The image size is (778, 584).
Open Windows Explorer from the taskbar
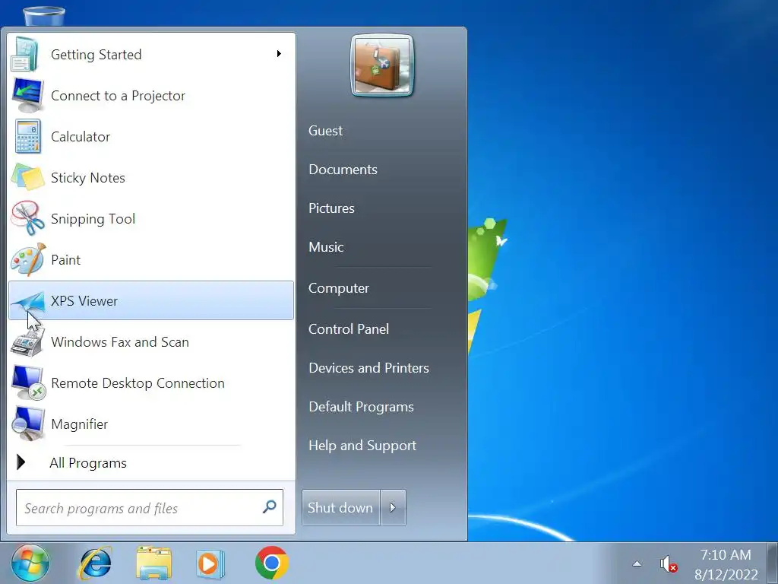coord(153,563)
